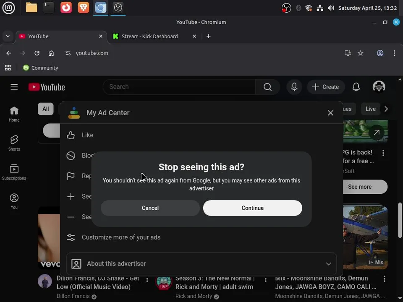Click the Block ad icon
403x302 pixels.
tap(71, 156)
